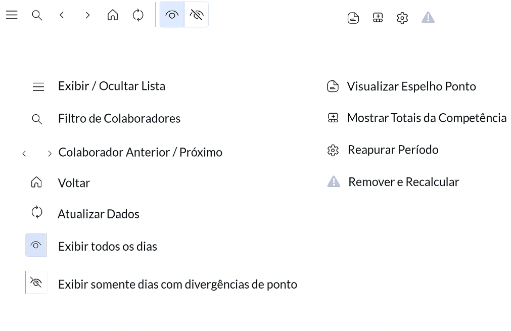Click Visualizar Espelho Ponto label
The height and width of the screenshot is (331, 511).
pos(411,86)
